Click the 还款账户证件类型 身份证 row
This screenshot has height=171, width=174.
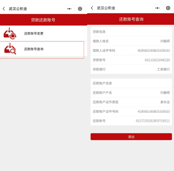point(131,102)
